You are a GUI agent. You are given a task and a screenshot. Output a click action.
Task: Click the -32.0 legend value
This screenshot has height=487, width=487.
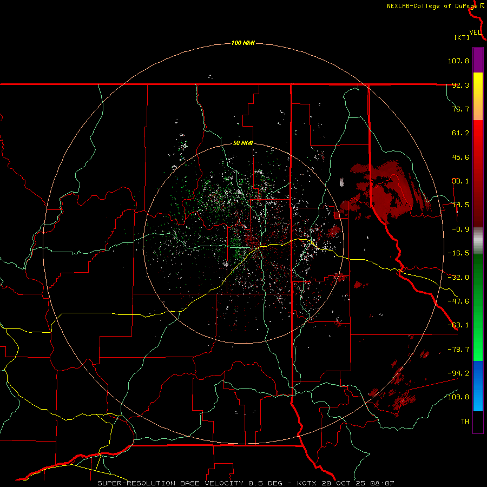[458, 278]
